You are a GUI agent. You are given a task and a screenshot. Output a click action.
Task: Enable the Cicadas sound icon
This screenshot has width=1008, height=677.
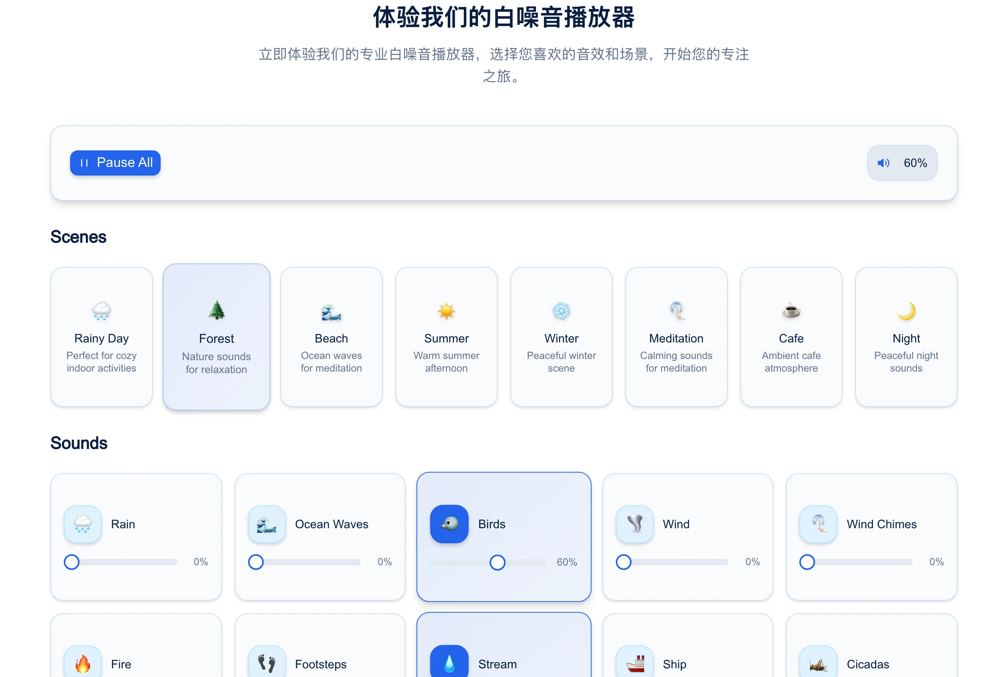tap(818, 662)
